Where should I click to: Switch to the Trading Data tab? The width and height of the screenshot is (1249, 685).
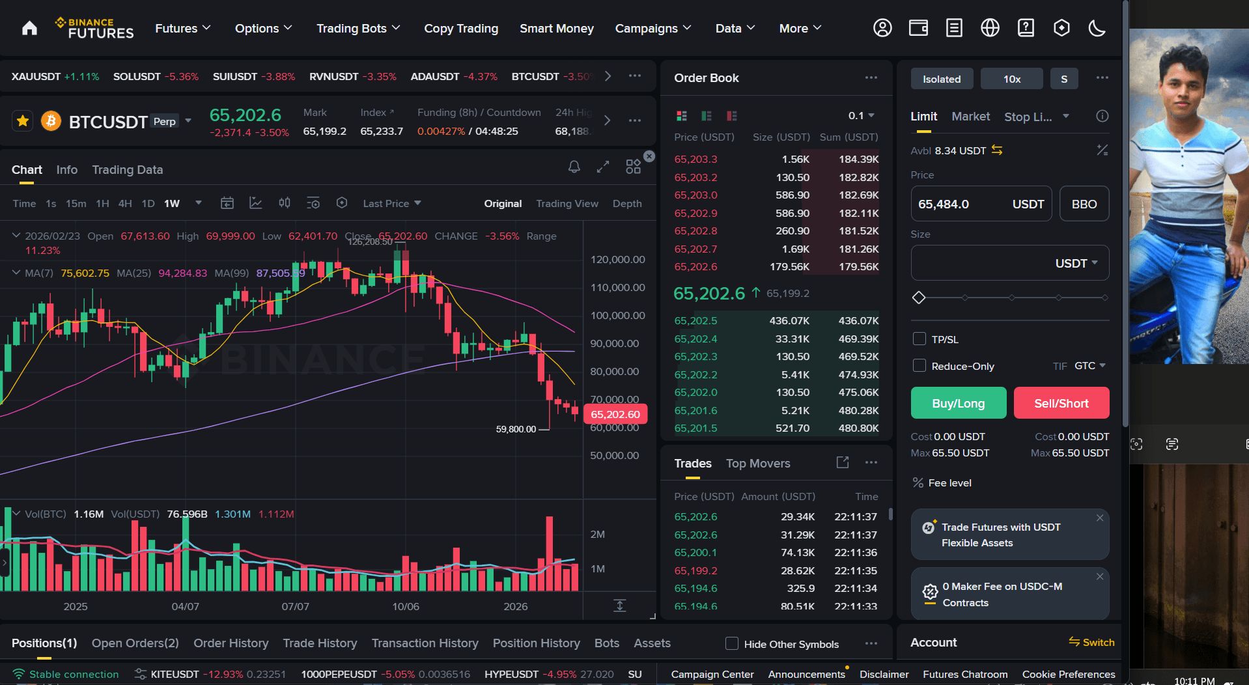click(x=127, y=169)
